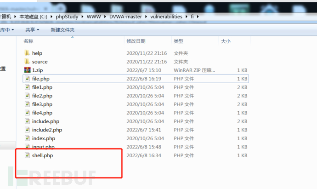The image size is (317, 189).
Task: Select the file.php file icon
Action: click(x=27, y=79)
